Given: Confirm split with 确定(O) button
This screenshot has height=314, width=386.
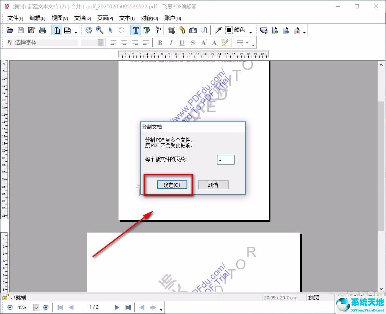Looking at the screenshot, I should tap(172, 185).
